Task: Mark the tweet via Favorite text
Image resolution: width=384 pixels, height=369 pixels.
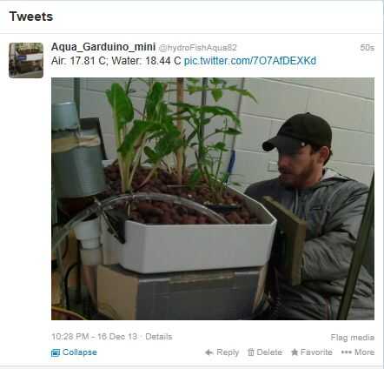Action: [316, 352]
